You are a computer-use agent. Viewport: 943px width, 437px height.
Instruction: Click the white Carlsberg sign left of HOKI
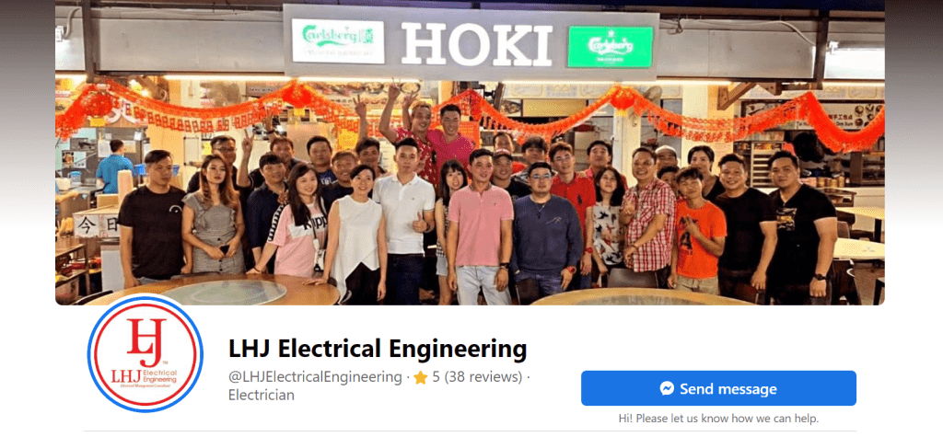click(338, 40)
